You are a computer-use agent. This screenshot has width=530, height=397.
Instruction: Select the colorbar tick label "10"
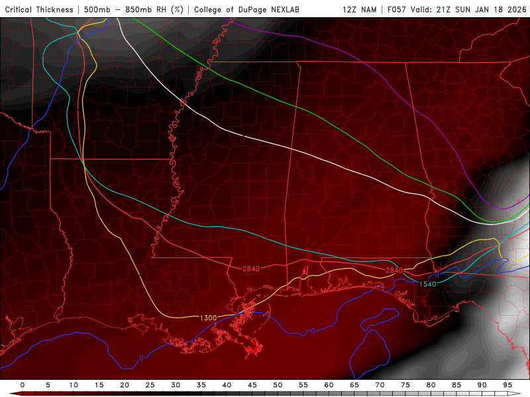coord(74,385)
